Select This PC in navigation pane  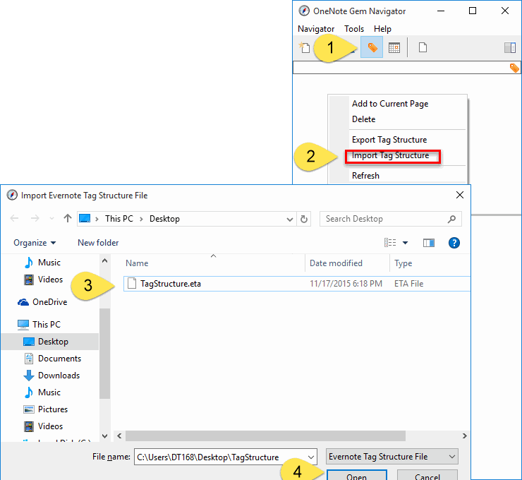coord(47,325)
